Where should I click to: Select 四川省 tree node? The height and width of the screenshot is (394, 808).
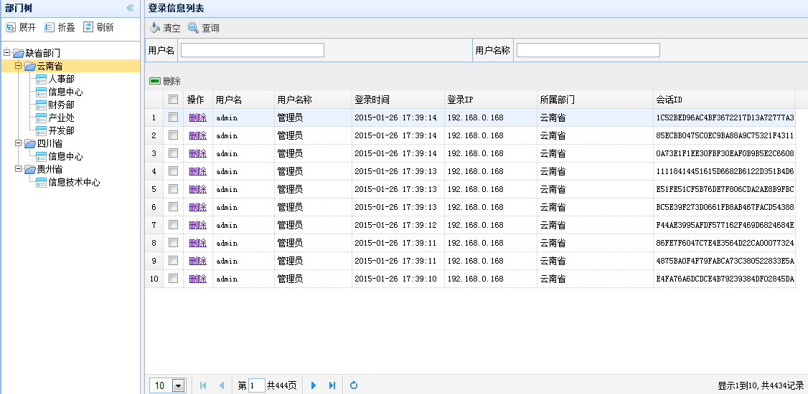pos(50,143)
